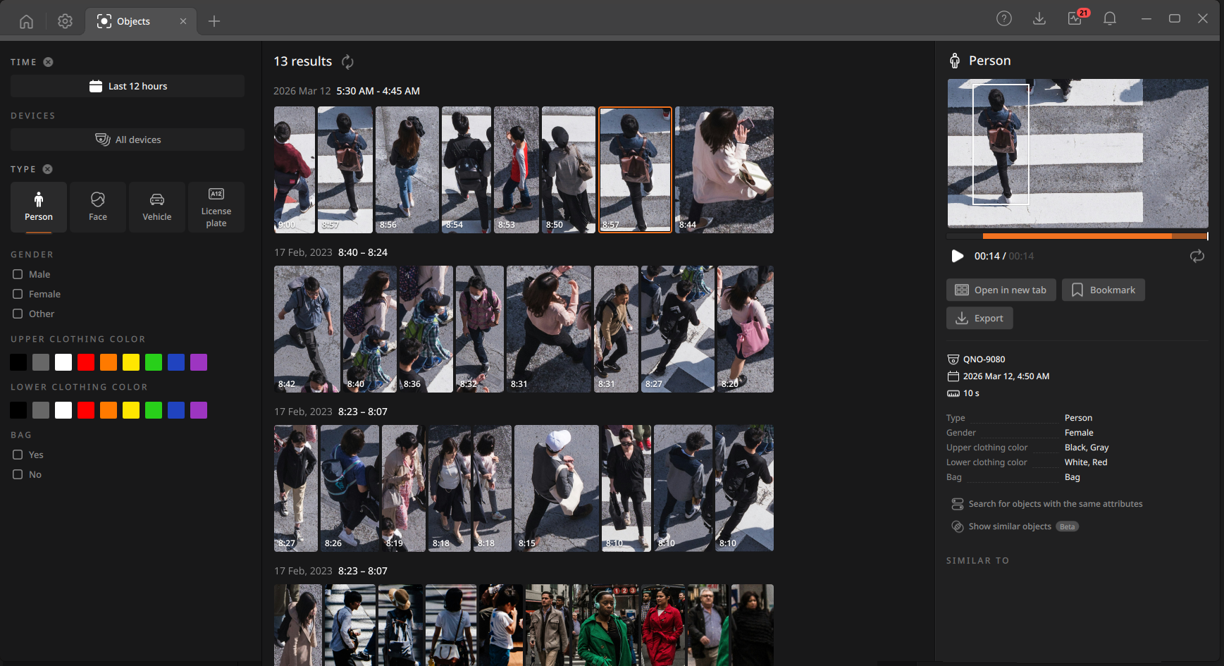The width and height of the screenshot is (1224, 666).
Task: Pick red upper clothing color swatch
Action: click(x=86, y=362)
